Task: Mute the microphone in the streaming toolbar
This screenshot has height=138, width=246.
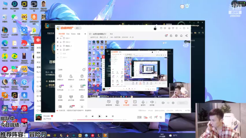Action: coord(143,103)
